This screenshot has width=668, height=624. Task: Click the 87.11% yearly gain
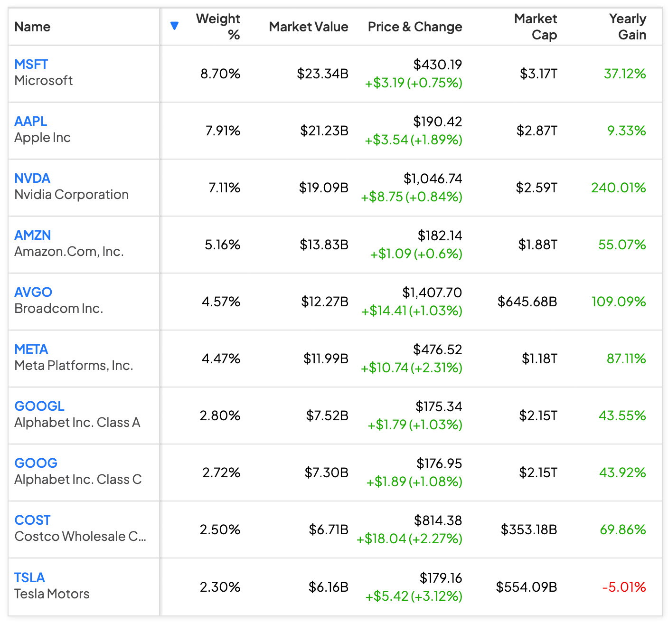626,359
